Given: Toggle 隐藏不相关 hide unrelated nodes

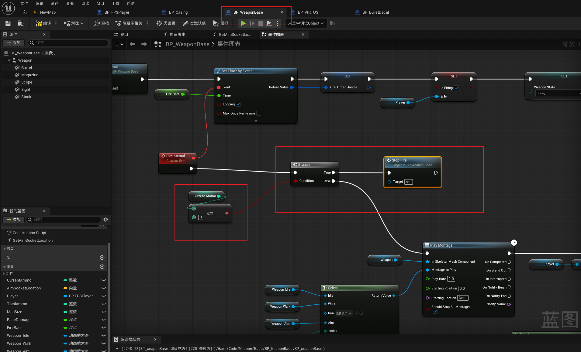Looking at the screenshot, I should coord(129,23).
